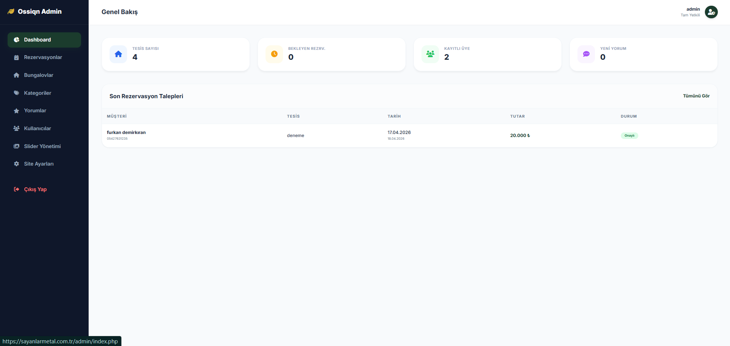Click the amount 20.000 ₺
The image size is (730, 346).
(520, 136)
